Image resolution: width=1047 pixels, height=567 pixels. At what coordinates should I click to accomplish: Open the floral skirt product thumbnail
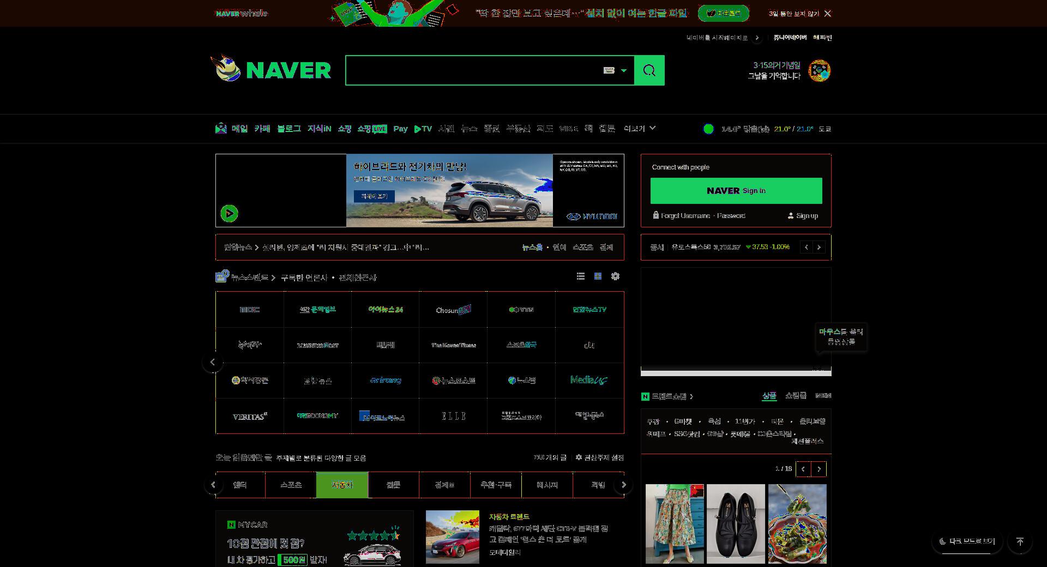coord(675,523)
